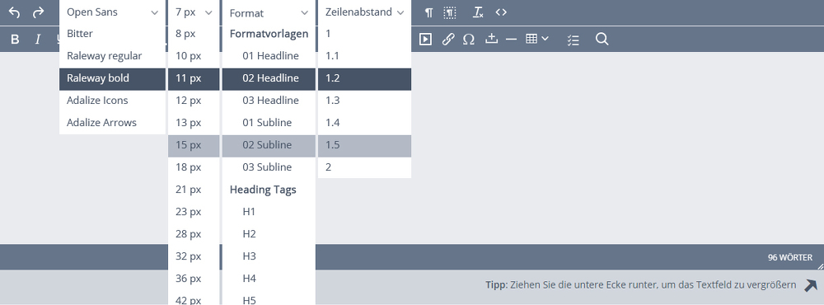Screen dimensions: 824x305
Task: Click the undo arrow icon
Action: pos(15,12)
